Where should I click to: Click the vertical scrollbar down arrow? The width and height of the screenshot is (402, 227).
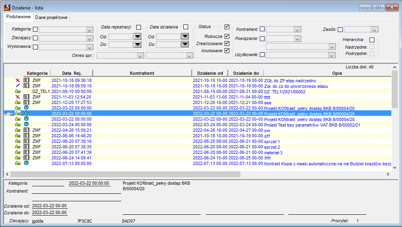pyautogui.click(x=394, y=168)
